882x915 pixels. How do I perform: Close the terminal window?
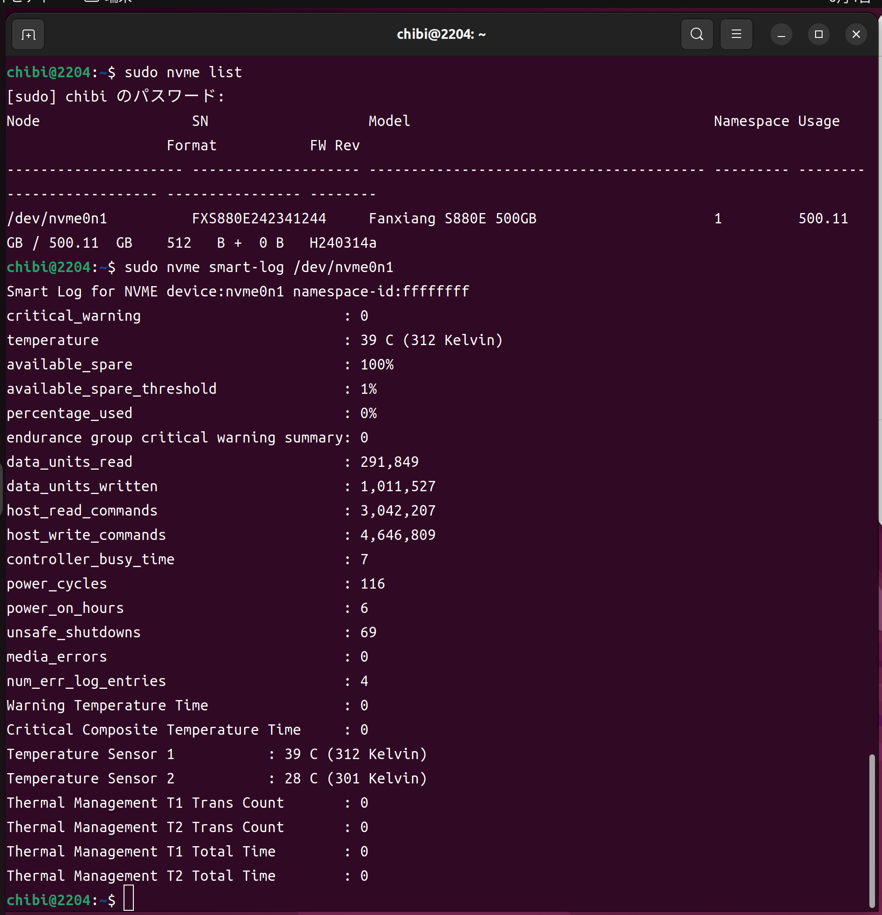click(856, 35)
